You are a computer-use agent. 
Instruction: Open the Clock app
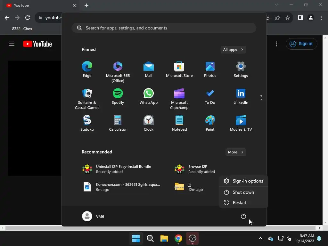[149, 123]
